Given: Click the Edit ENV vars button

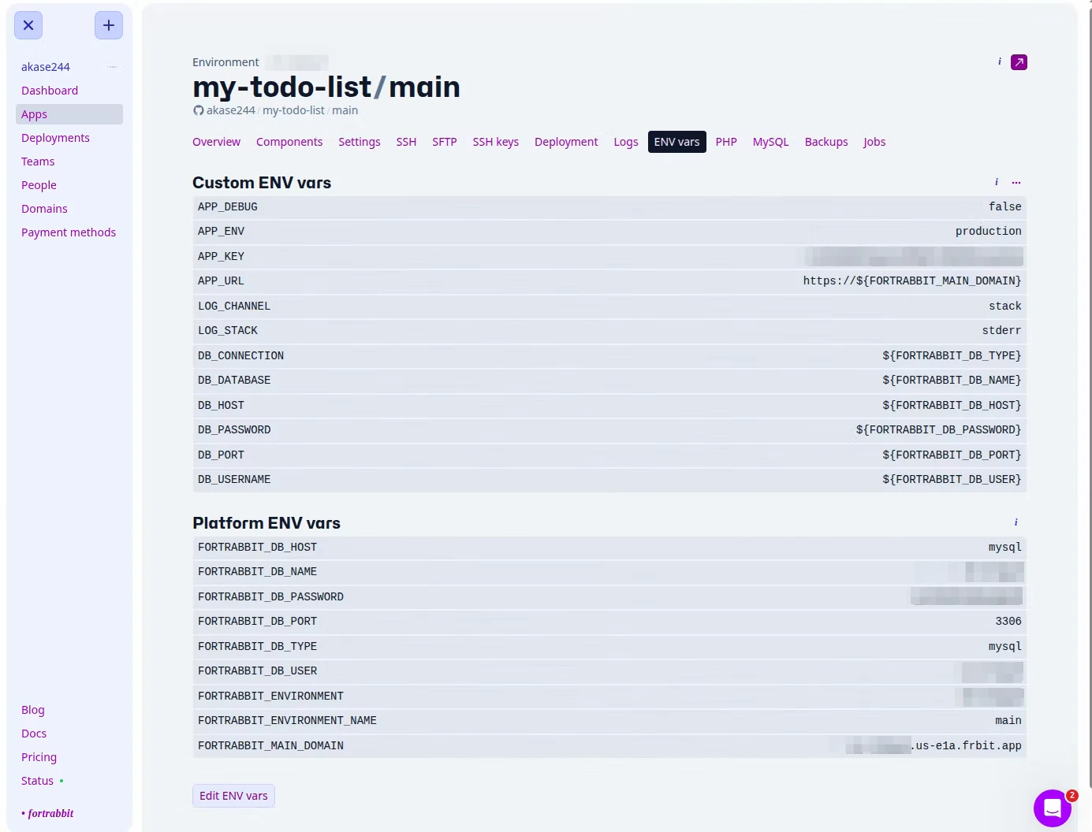Looking at the screenshot, I should [x=233, y=796].
